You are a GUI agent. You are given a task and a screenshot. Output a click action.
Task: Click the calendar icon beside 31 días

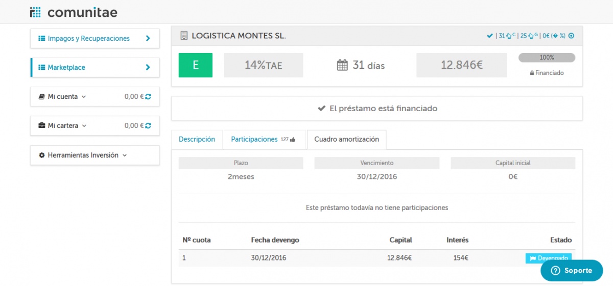pyautogui.click(x=342, y=65)
